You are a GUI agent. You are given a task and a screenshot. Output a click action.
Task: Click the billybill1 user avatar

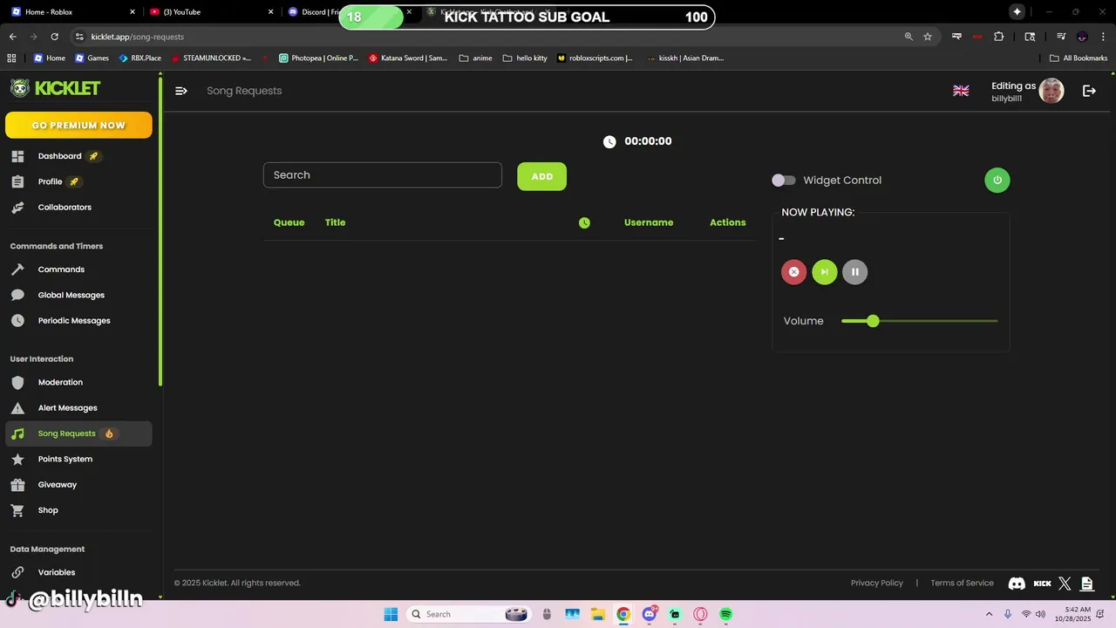(1051, 91)
